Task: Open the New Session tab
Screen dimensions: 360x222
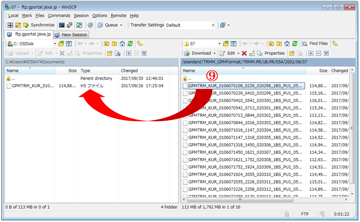Action: pos(71,34)
